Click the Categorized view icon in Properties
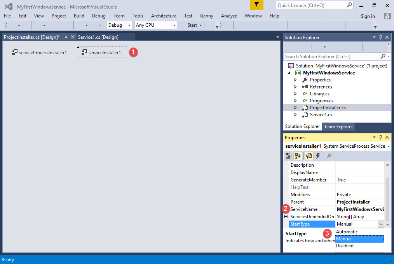Image resolution: width=394 pixels, height=264 pixels. pyautogui.click(x=289, y=156)
